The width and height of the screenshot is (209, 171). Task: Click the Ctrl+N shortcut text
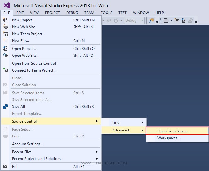click(79, 40)
